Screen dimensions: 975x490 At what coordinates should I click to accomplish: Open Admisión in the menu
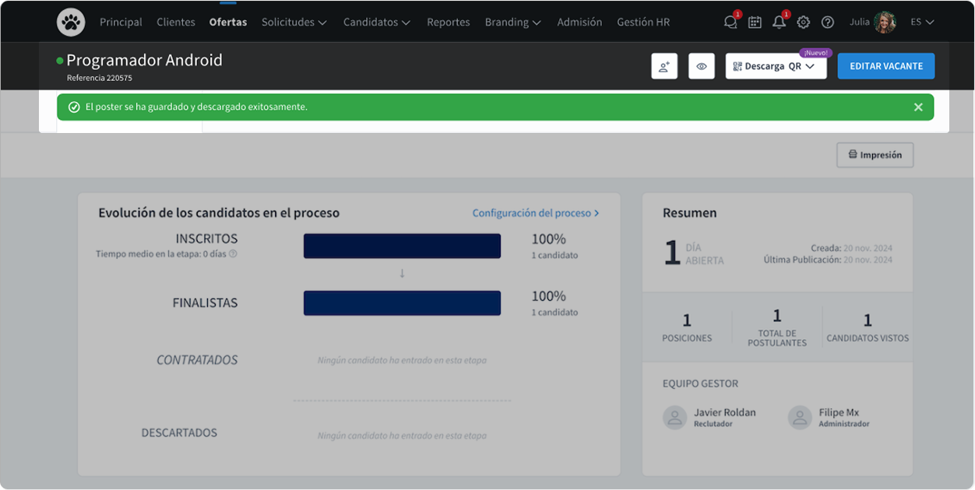point(579,22)
